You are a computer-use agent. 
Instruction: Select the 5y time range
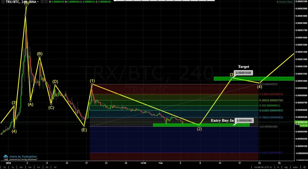5,167
